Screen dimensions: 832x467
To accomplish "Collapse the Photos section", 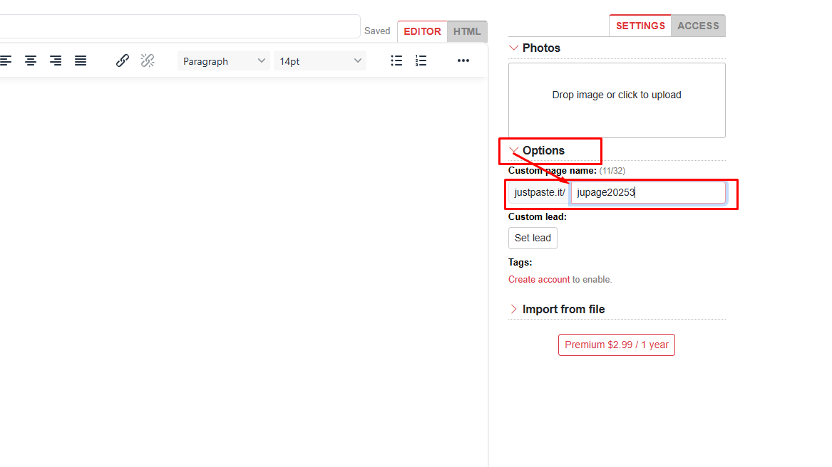I will [514, 48].
